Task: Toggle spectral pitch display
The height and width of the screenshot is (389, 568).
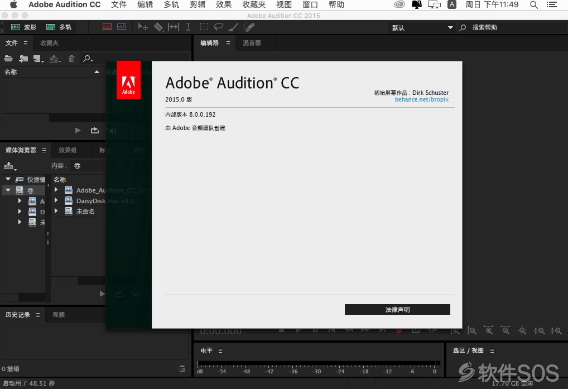Action: (122, 27)
